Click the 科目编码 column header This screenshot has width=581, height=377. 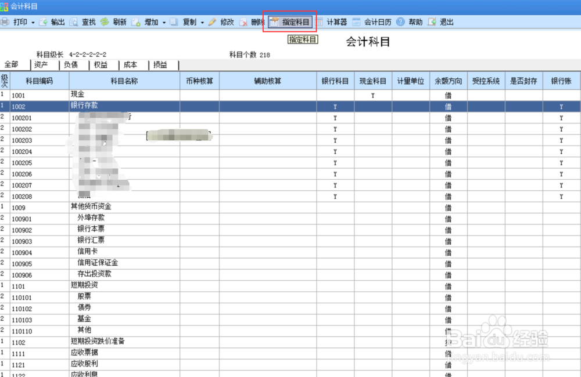tap(40, 81)
